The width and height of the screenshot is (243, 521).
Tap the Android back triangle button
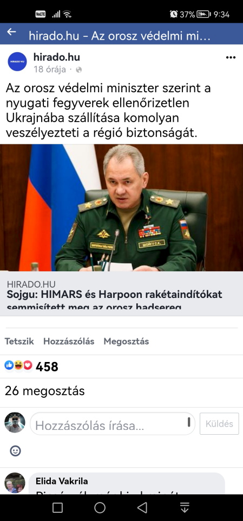(x=142, y=507)
